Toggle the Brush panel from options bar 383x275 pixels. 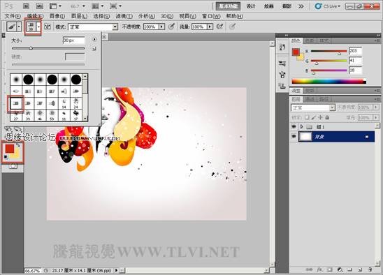pyautogui.click(x=48, y=27)
